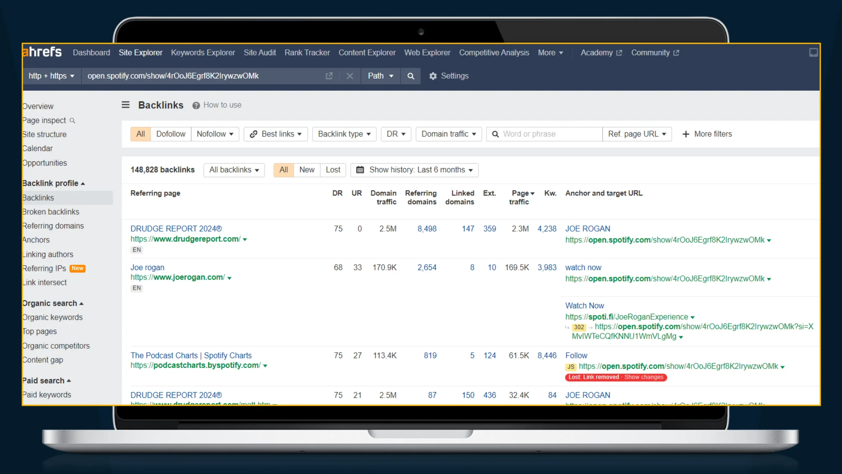Open the Backlink type dropdown
The height and width of the screenshot is (474, 842).
click(344, 134)
